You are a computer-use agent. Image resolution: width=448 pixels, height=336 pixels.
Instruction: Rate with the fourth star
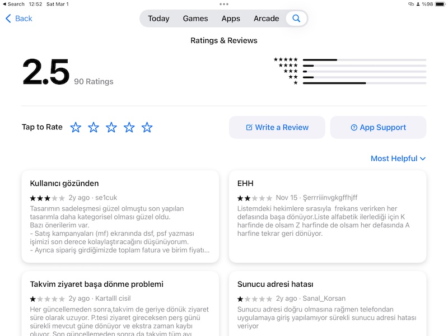tap(129, 128)
